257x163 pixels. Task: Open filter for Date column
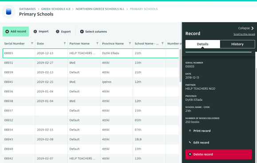[64, 43]
